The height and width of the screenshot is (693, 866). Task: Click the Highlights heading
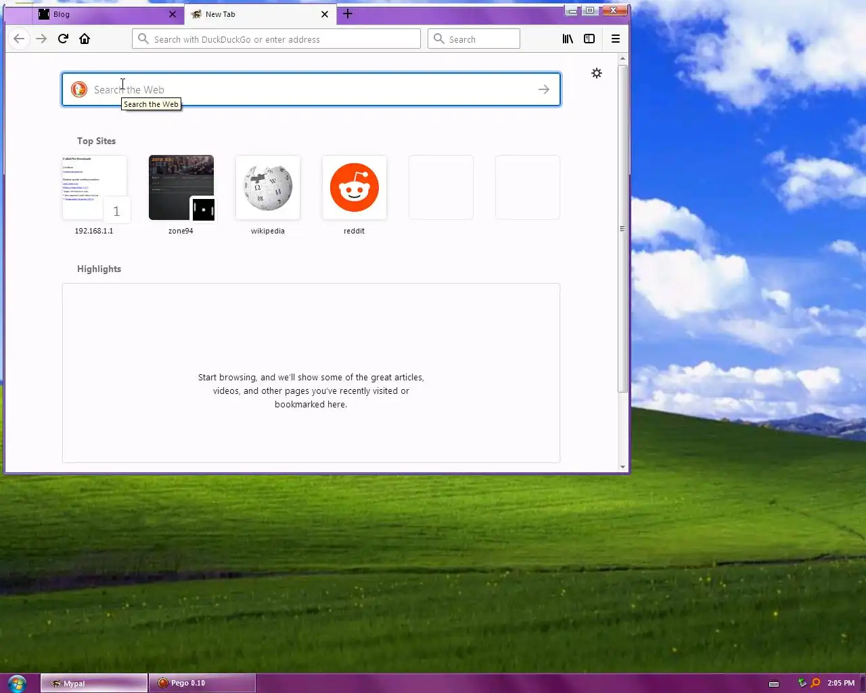click(x=99, y=269)
